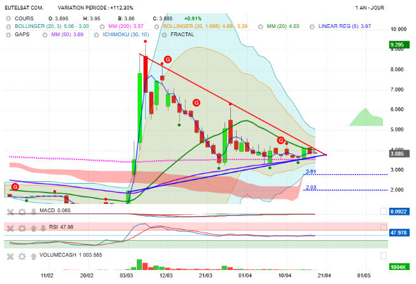
Task: Click the 03/03 date on time axis
Action: [127, 276]
